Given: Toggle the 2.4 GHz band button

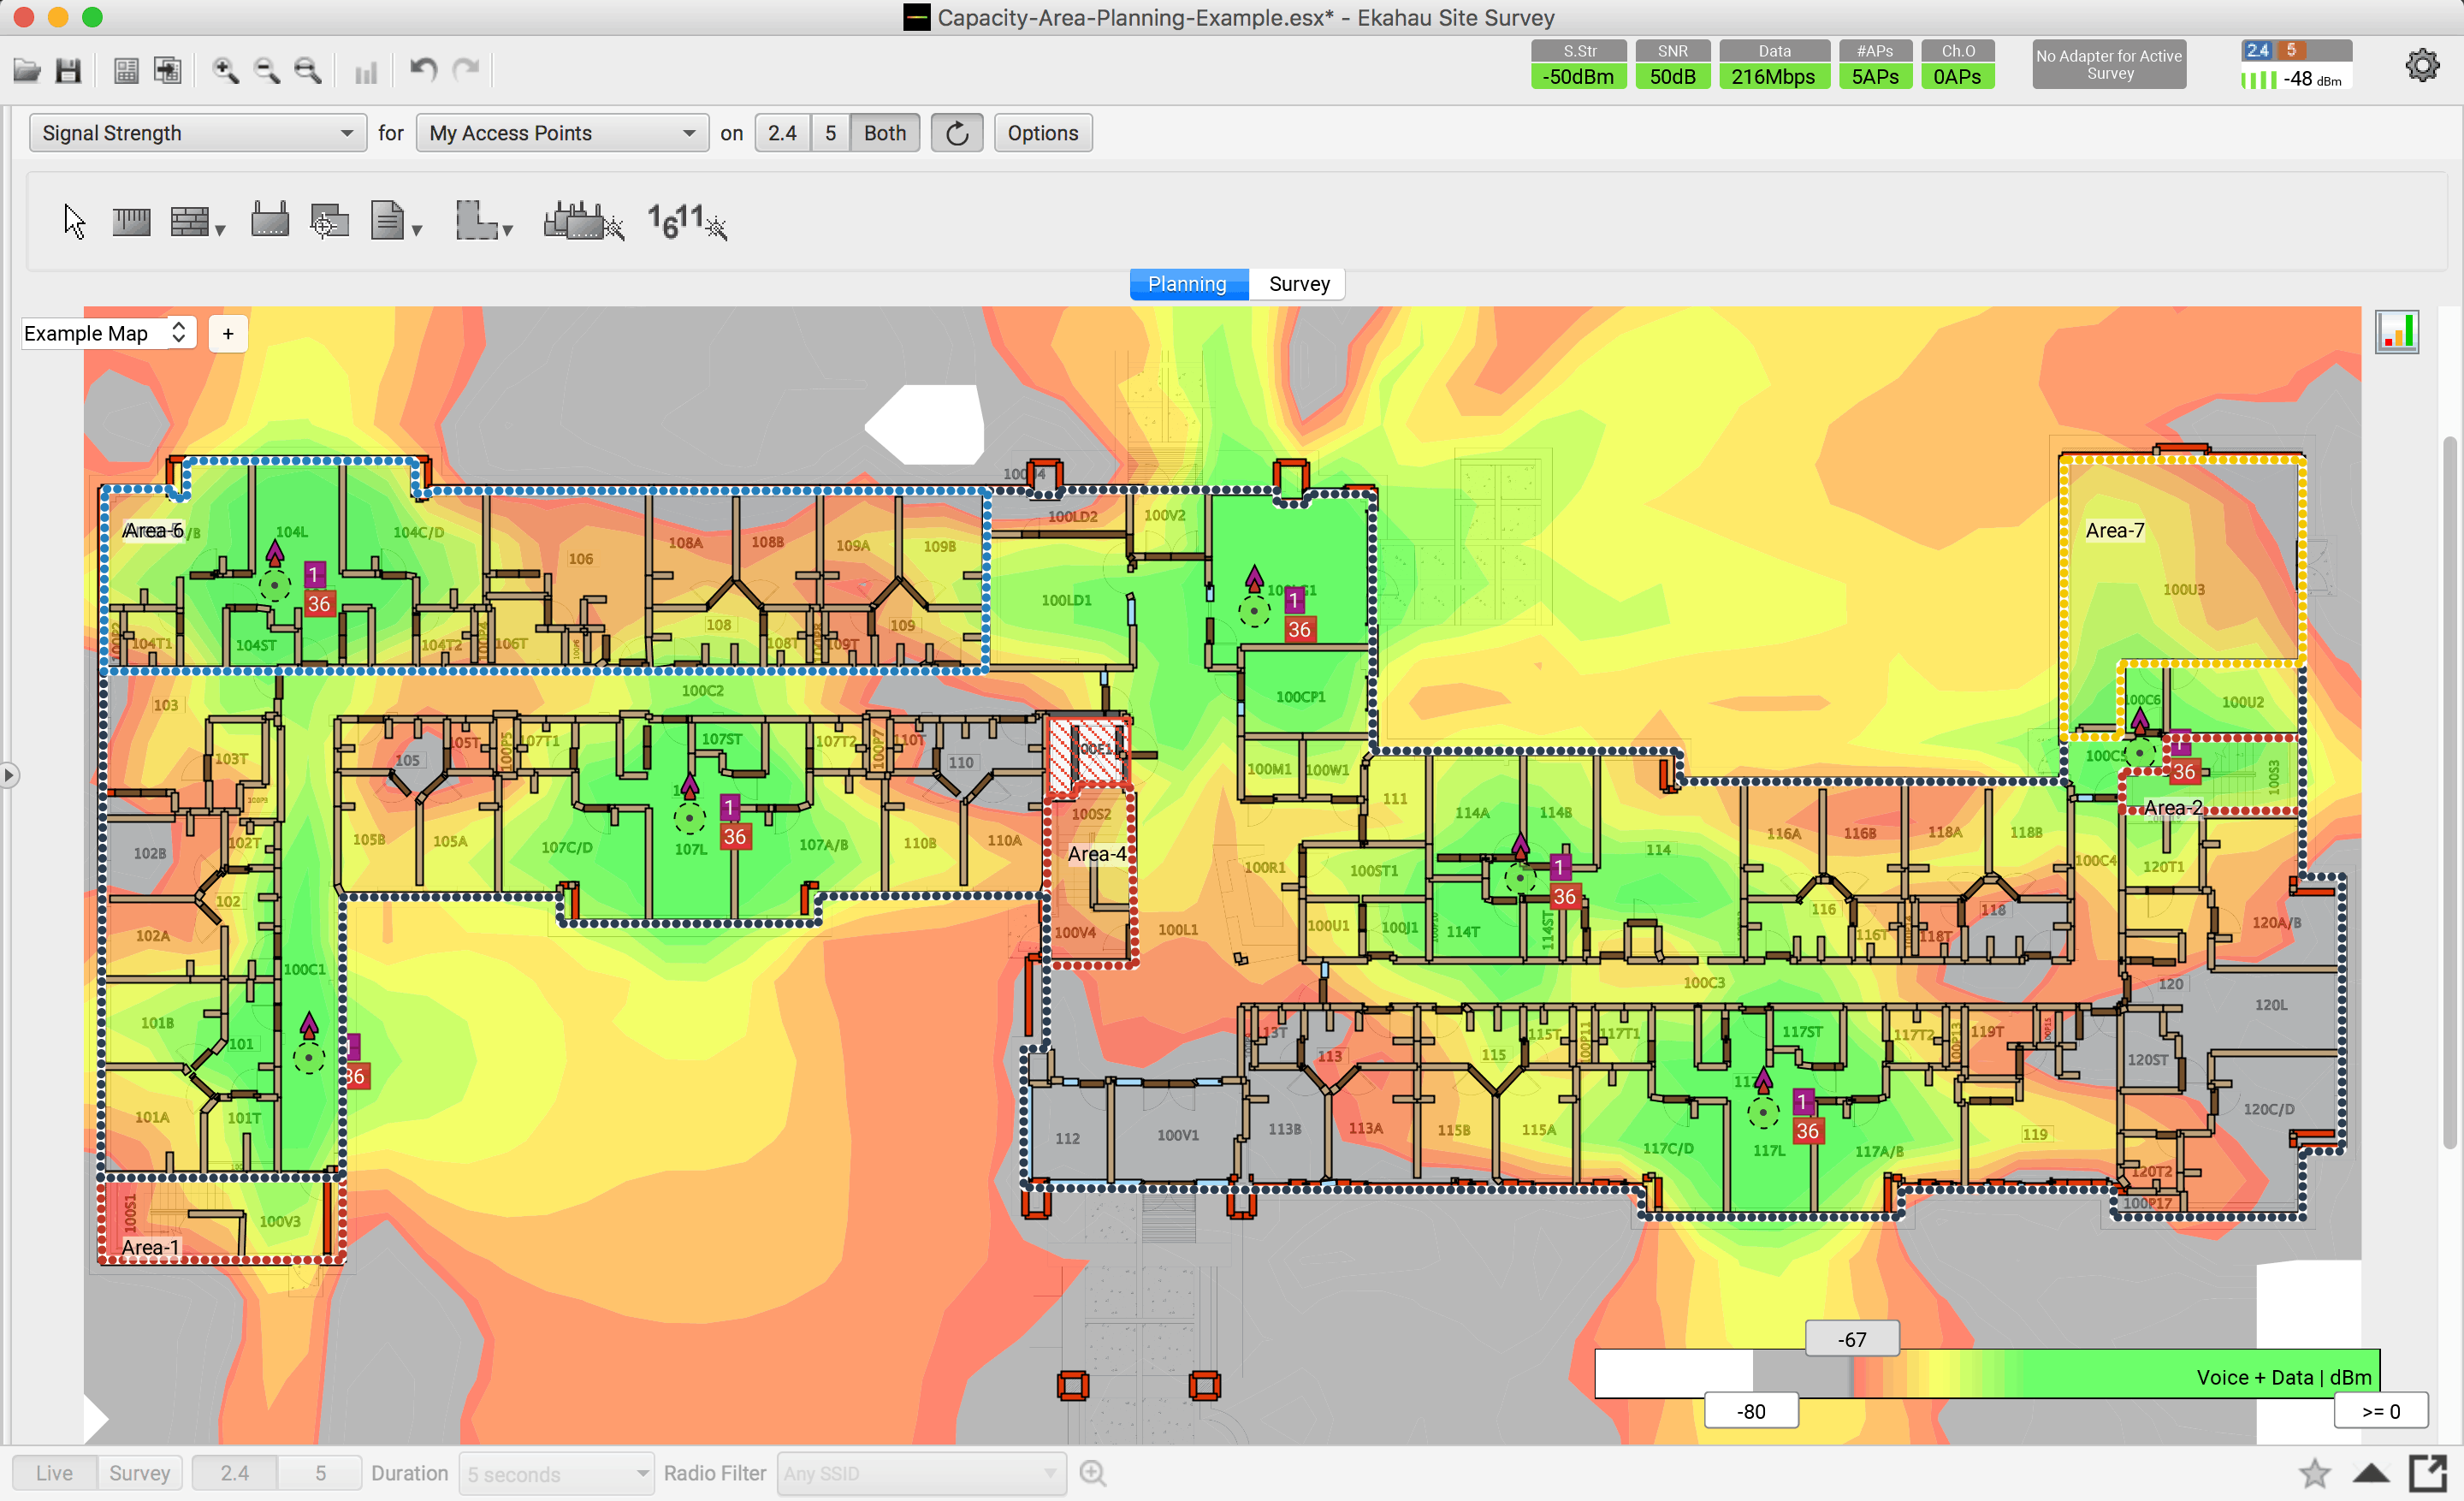Looking at the screenshot, I should click(783, 132).
